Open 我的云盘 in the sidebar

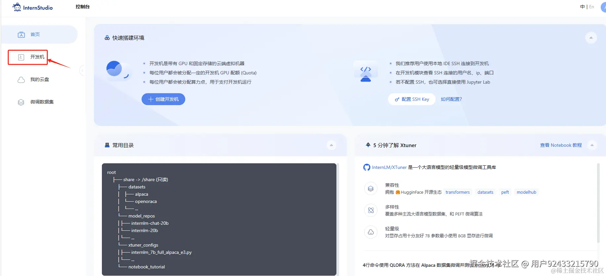(x=39, y=79)
